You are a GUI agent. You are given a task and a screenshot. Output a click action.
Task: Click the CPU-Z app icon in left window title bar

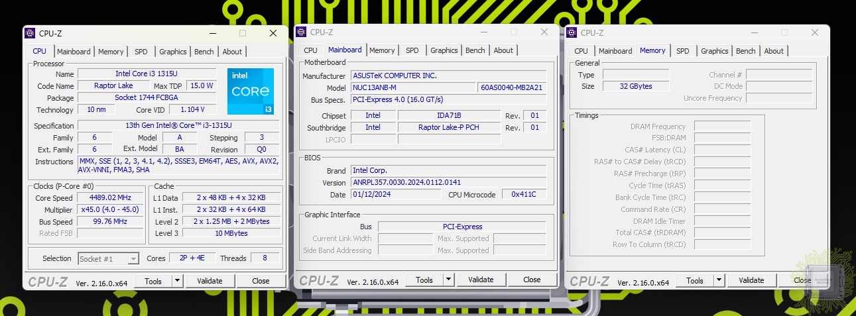31,33
